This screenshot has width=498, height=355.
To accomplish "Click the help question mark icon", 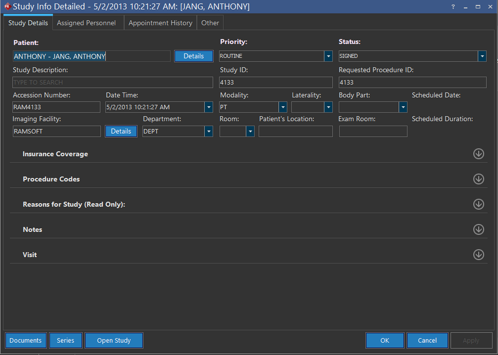I will pos(453,7).
